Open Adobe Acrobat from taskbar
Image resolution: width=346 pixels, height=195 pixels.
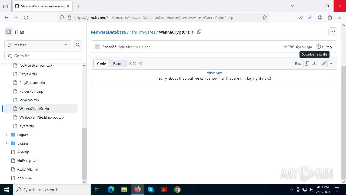164,190
